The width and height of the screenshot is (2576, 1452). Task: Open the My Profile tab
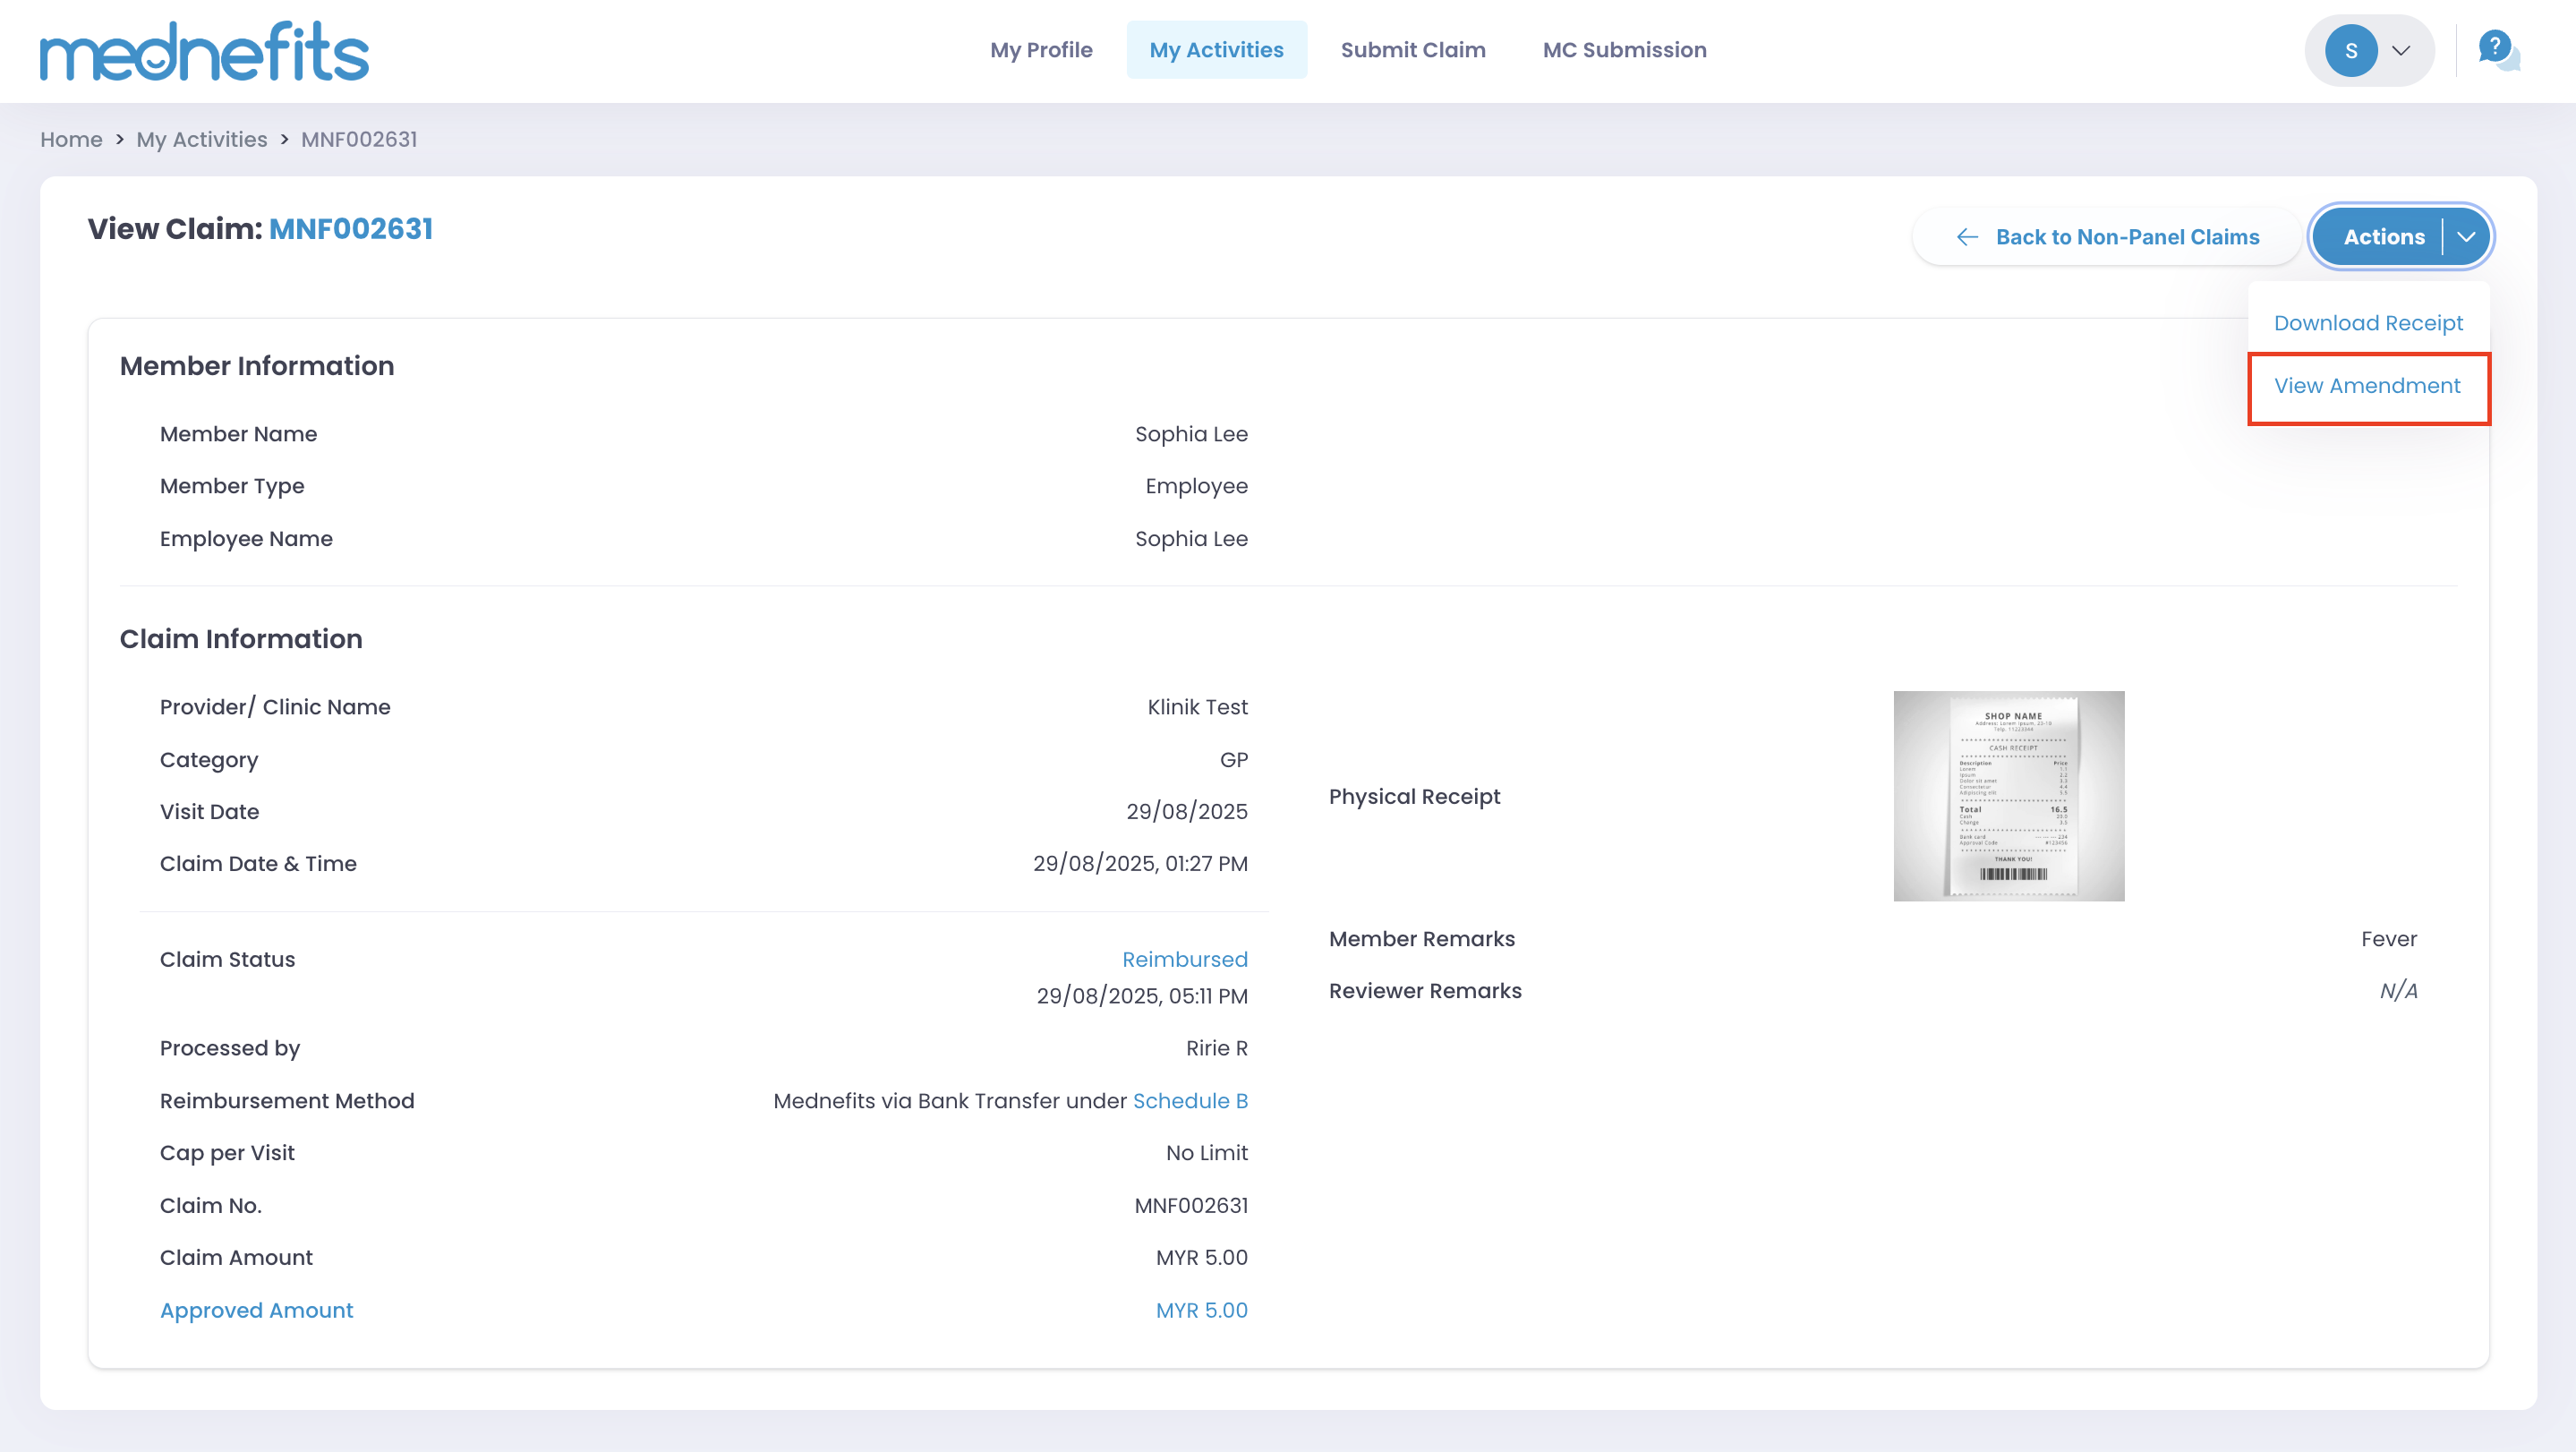pos(1040,50)
